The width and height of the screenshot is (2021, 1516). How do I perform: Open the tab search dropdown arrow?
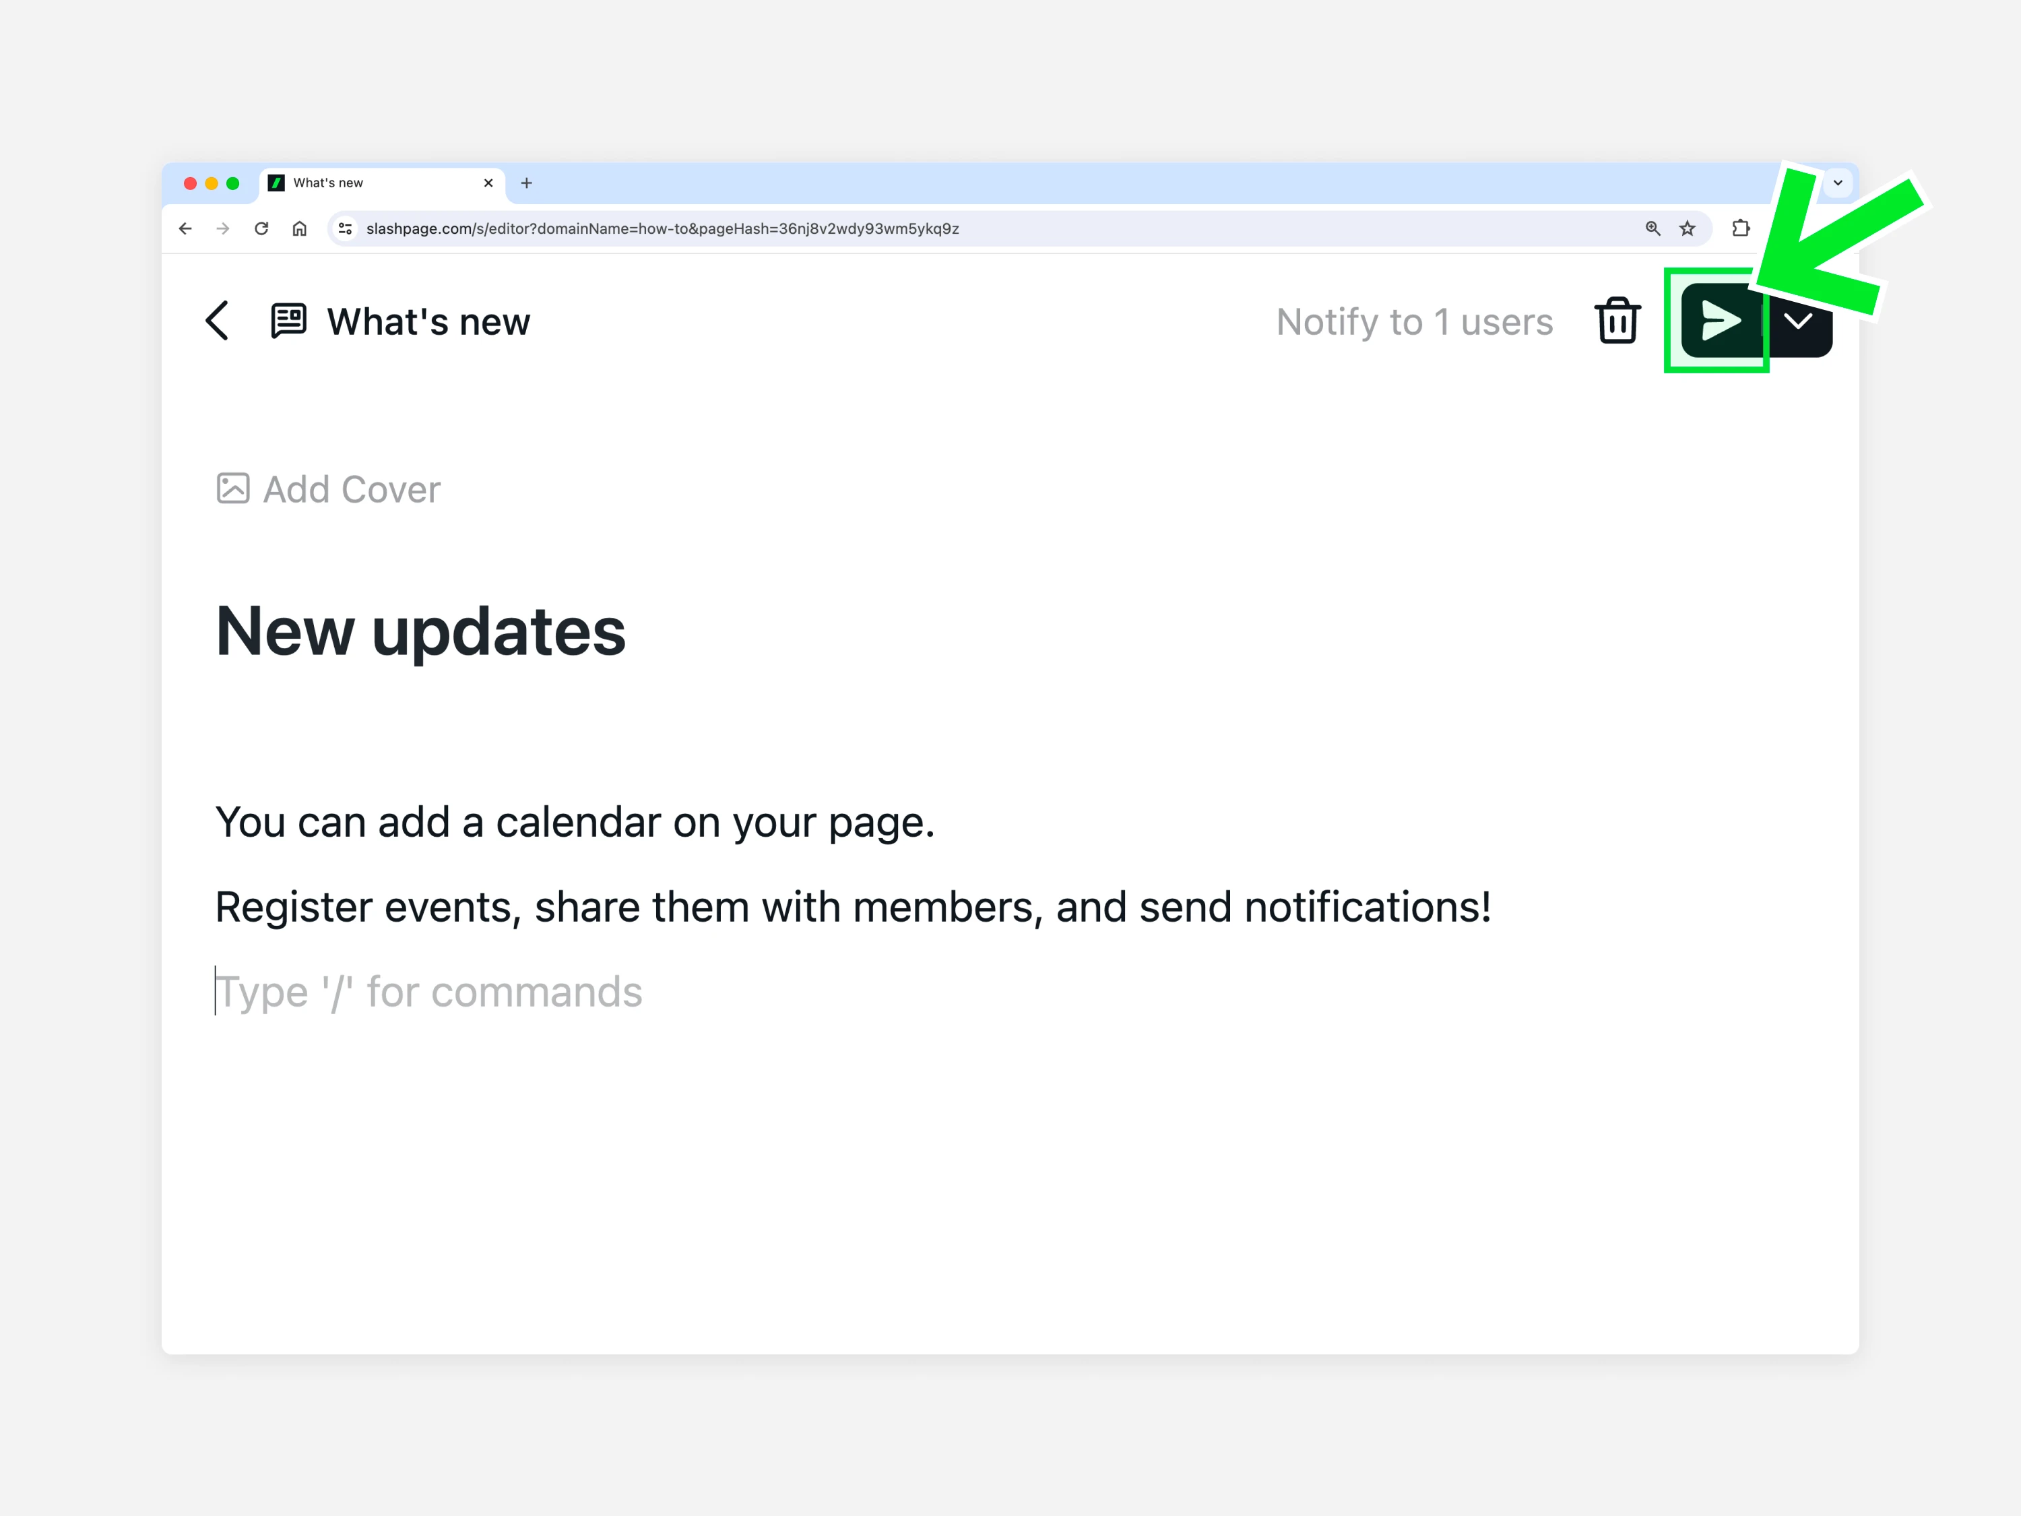click(x=1838, y=183)
